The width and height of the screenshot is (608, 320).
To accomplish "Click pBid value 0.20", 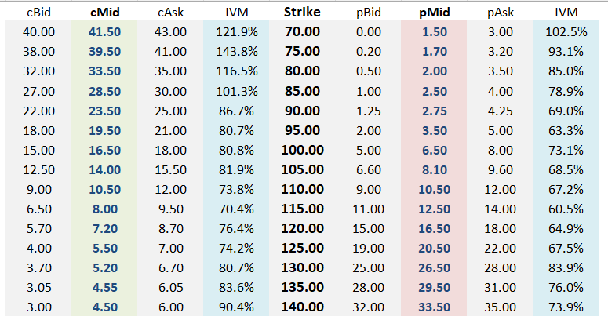I will (369, 52).
